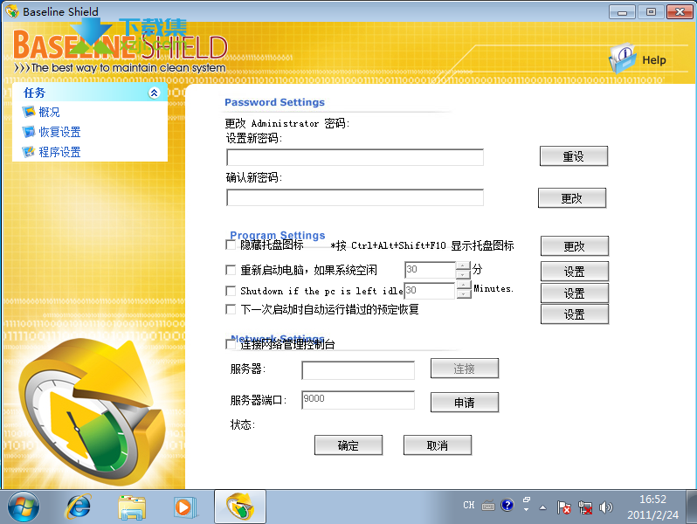Open the Help icon in header
The image size is (697, 524).
[622, 59]
